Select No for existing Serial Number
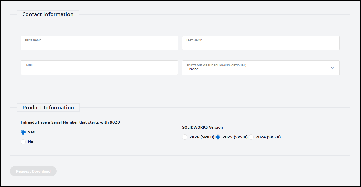The width and height of the screenshot is (361, 187). (x=23, y=142)
